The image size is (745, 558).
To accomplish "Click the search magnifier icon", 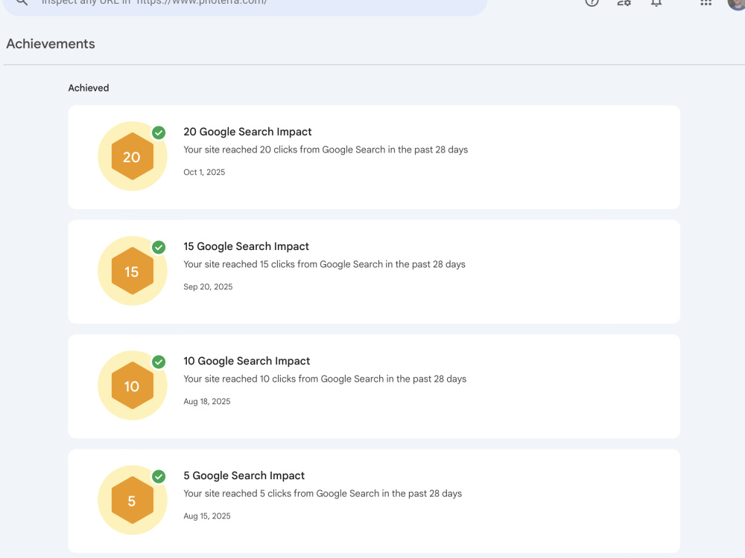I will click(22, 2).
